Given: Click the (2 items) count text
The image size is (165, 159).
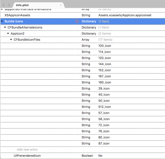Looking at the screenshot, I should [x=105, y=34].
